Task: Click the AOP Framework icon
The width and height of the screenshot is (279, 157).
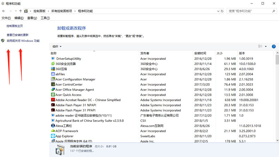Action: (53, 131)
